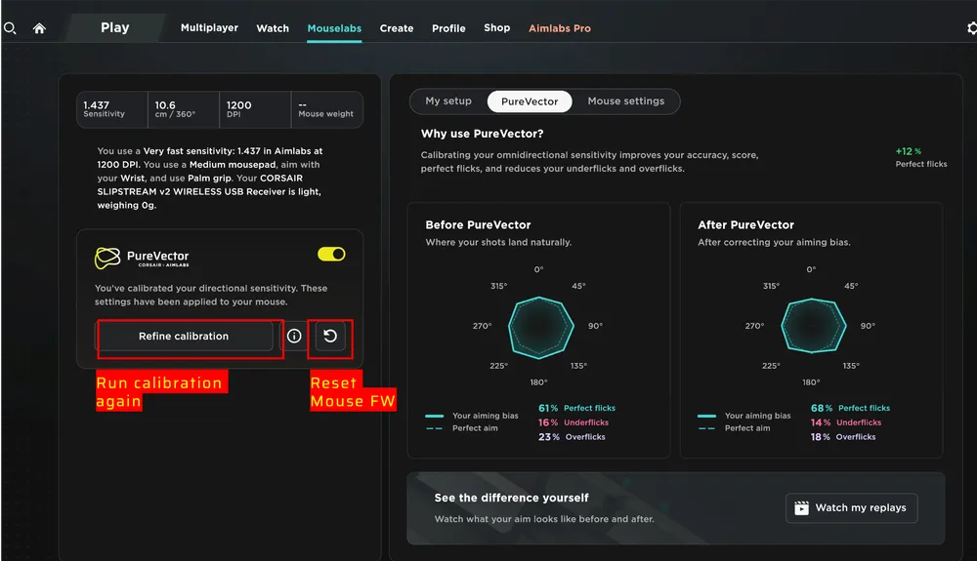Click the 10.6 cm / 360° stat cell

tap(184, 109)
